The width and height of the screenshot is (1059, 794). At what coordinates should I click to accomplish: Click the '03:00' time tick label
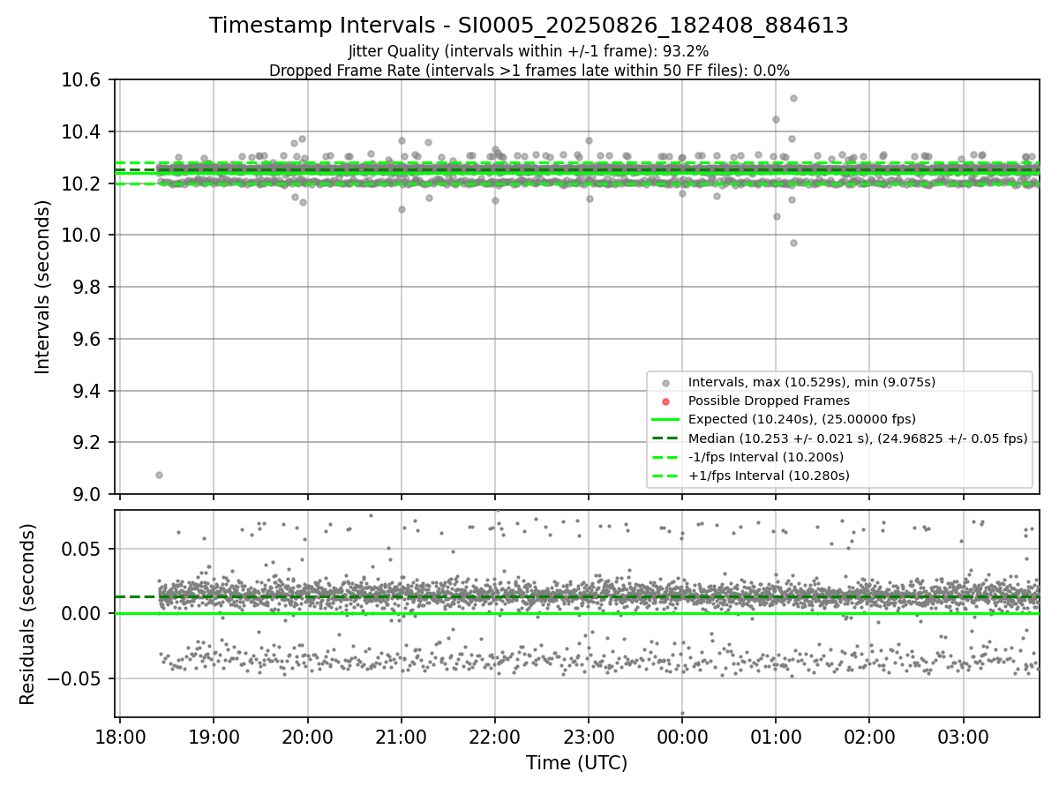coord(963,736)
